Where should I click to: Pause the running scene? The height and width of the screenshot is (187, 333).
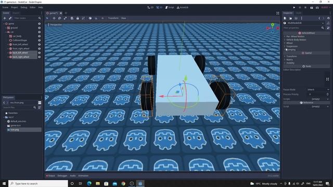(x=300, y=7)
